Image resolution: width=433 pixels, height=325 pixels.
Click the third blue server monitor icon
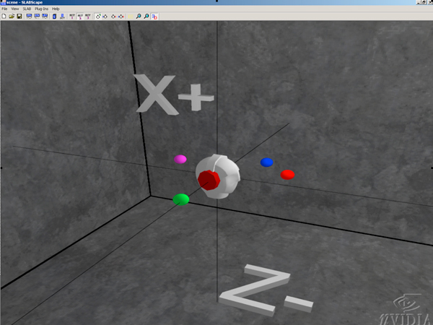click(45, 17)
